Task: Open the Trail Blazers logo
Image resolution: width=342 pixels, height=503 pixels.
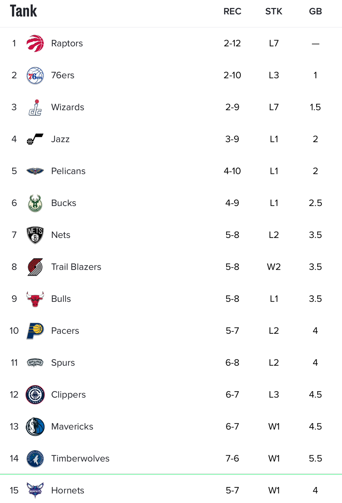Action: [35, 267]
